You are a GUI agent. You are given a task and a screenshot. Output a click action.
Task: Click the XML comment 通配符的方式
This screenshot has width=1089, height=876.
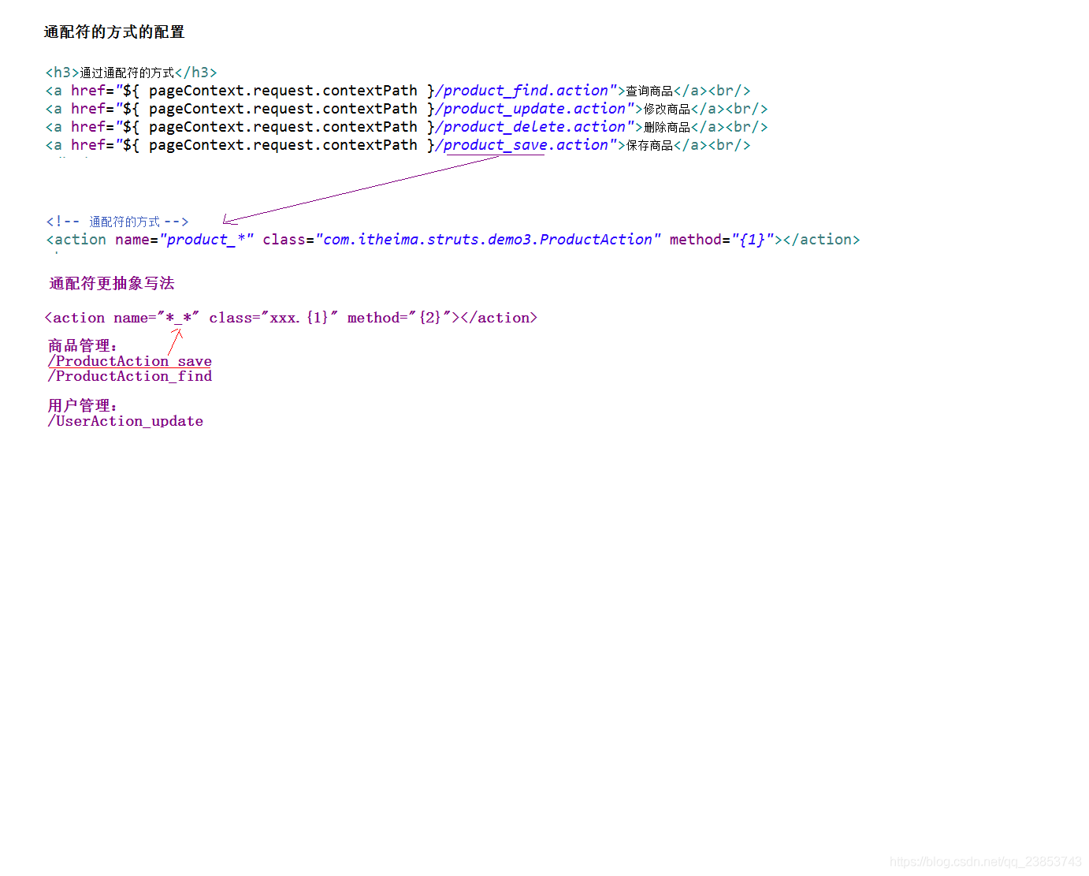coord(117,222)
